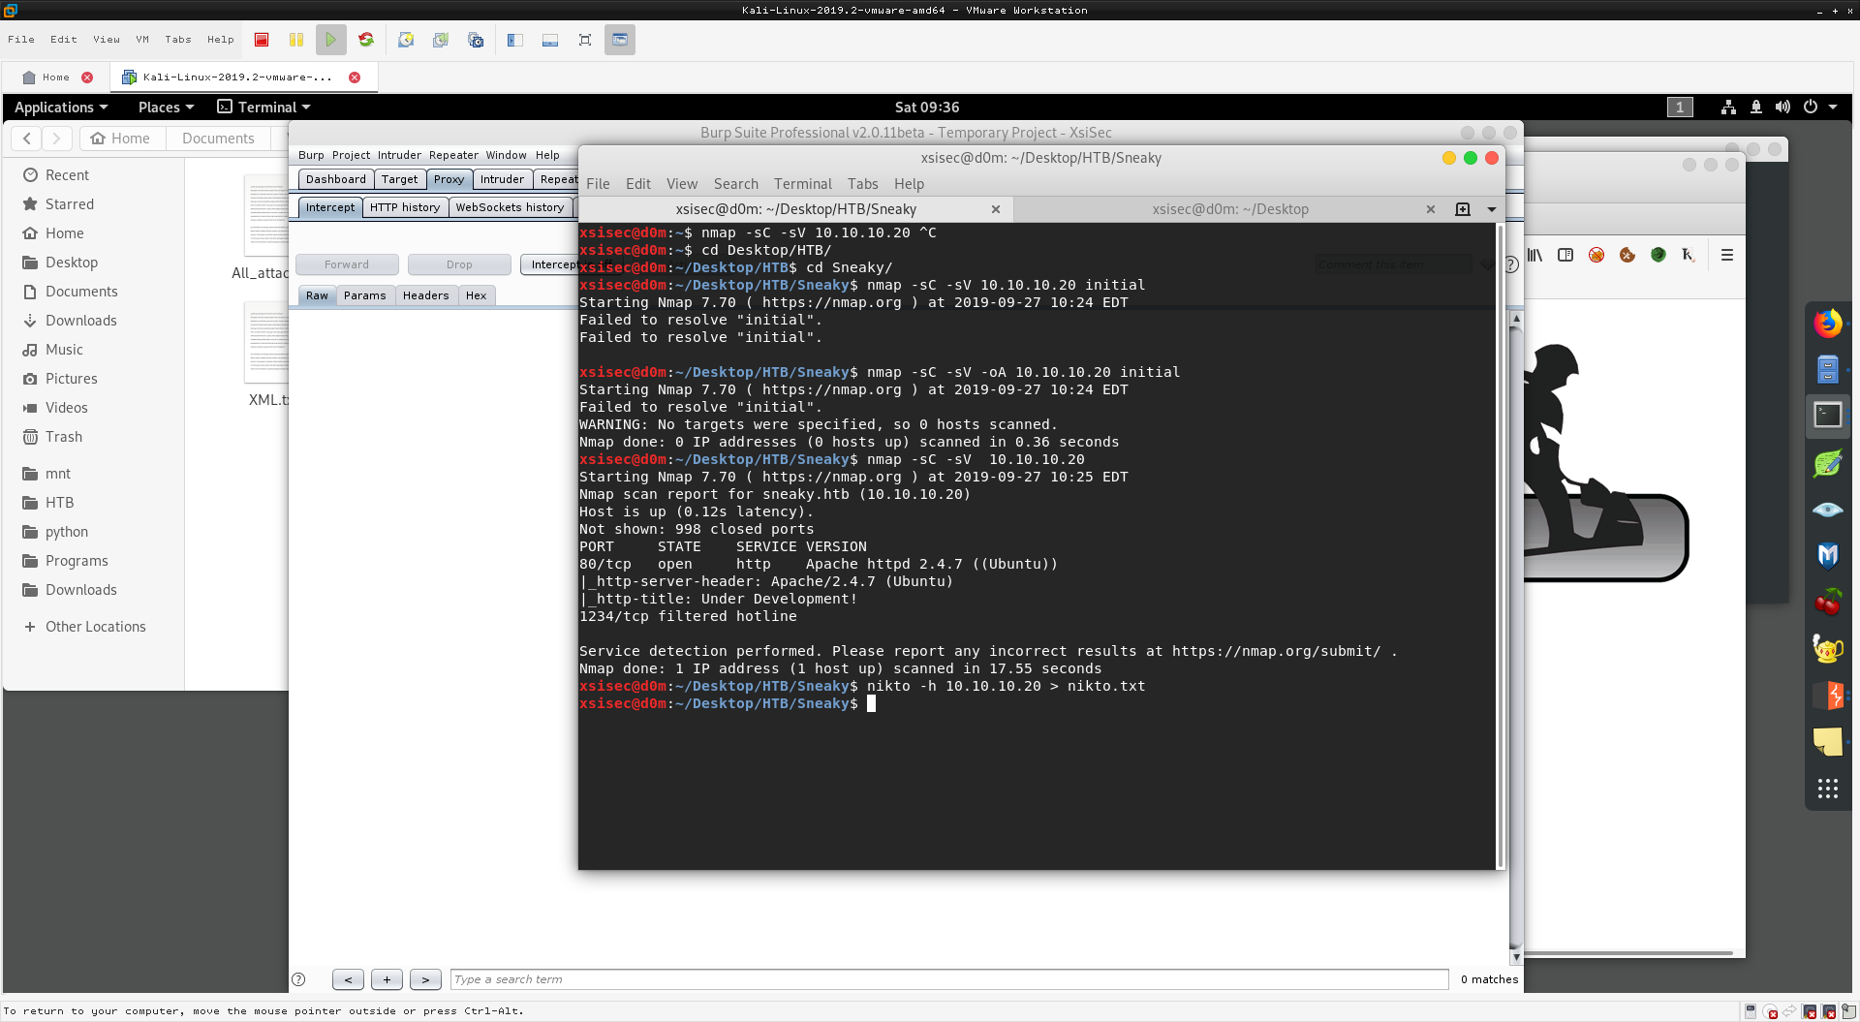Screen dimensions: 1860x1022
Task: Enter VMware full screen mode
Action: (x=585, y=40)
